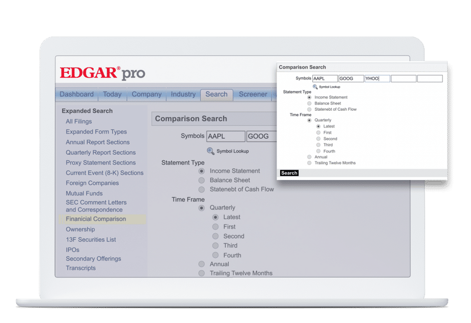Click the fourth empty symbol field in popup

click(x=403, y=78)
